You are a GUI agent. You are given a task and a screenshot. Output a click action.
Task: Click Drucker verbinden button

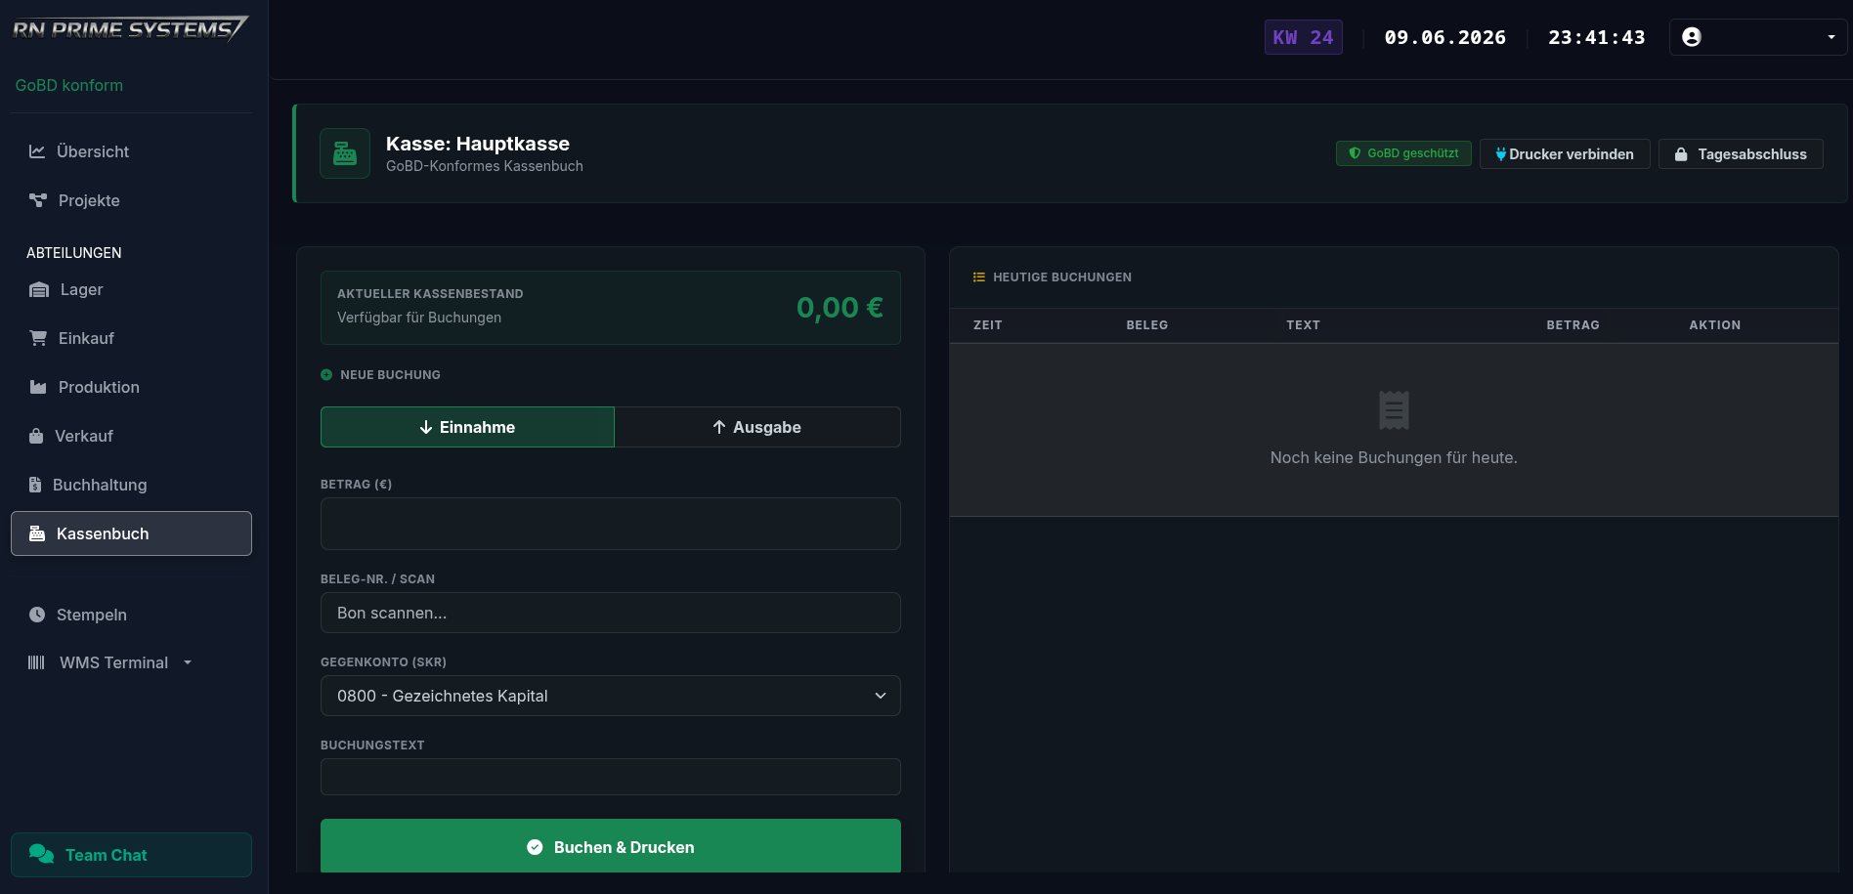pyautogui.click(x=1565, y=154)
